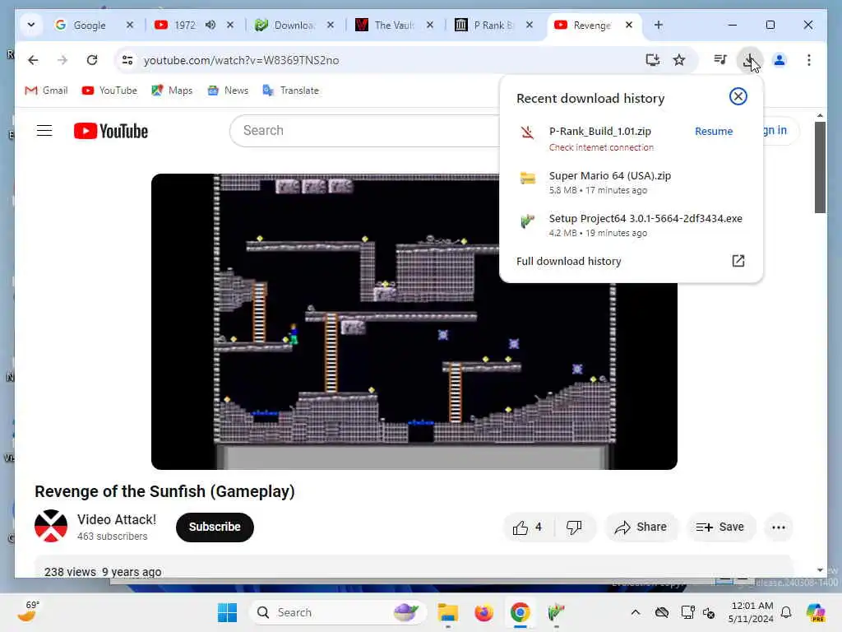The width and height of the screenshot is (842, 632).
Task: Subscribe to Video Attack! channel
Action: pos(215,527)
